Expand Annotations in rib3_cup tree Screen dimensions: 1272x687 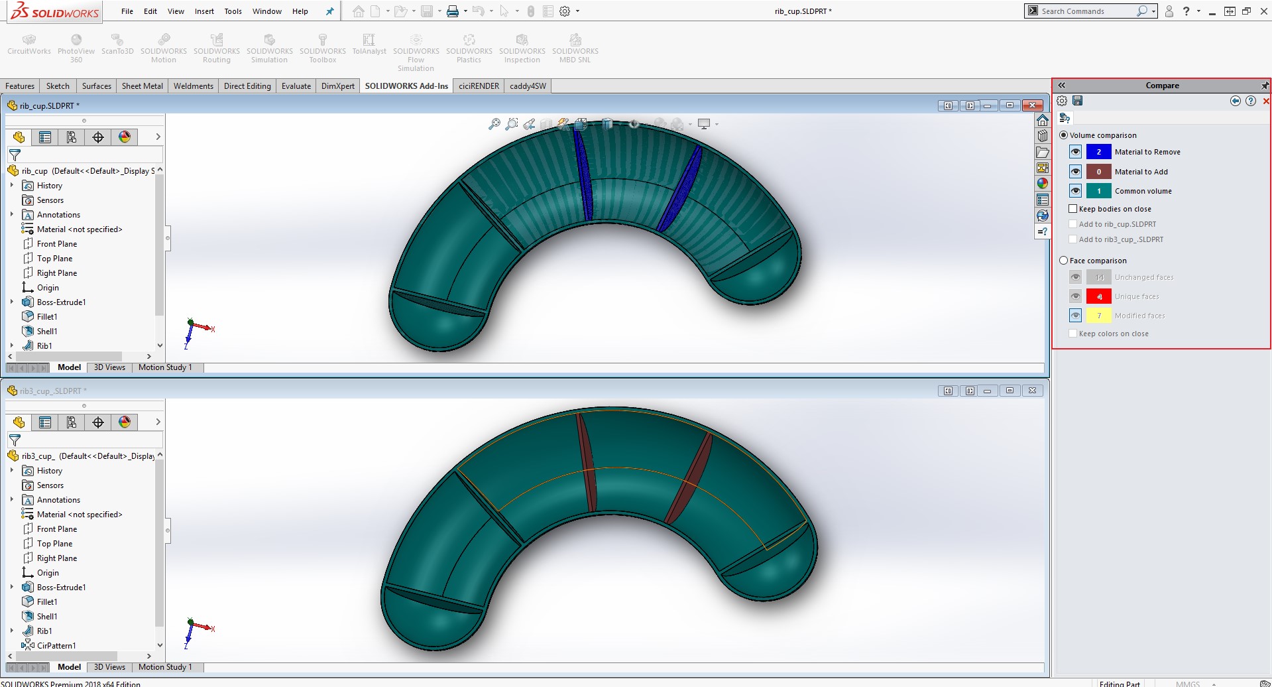pyautogui.click(x=12, y=500)
